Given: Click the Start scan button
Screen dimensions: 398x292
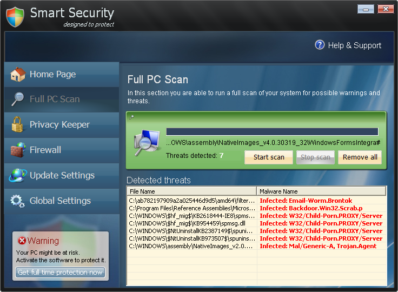Looking at the screenshot, I should click(x=269, y=157).
